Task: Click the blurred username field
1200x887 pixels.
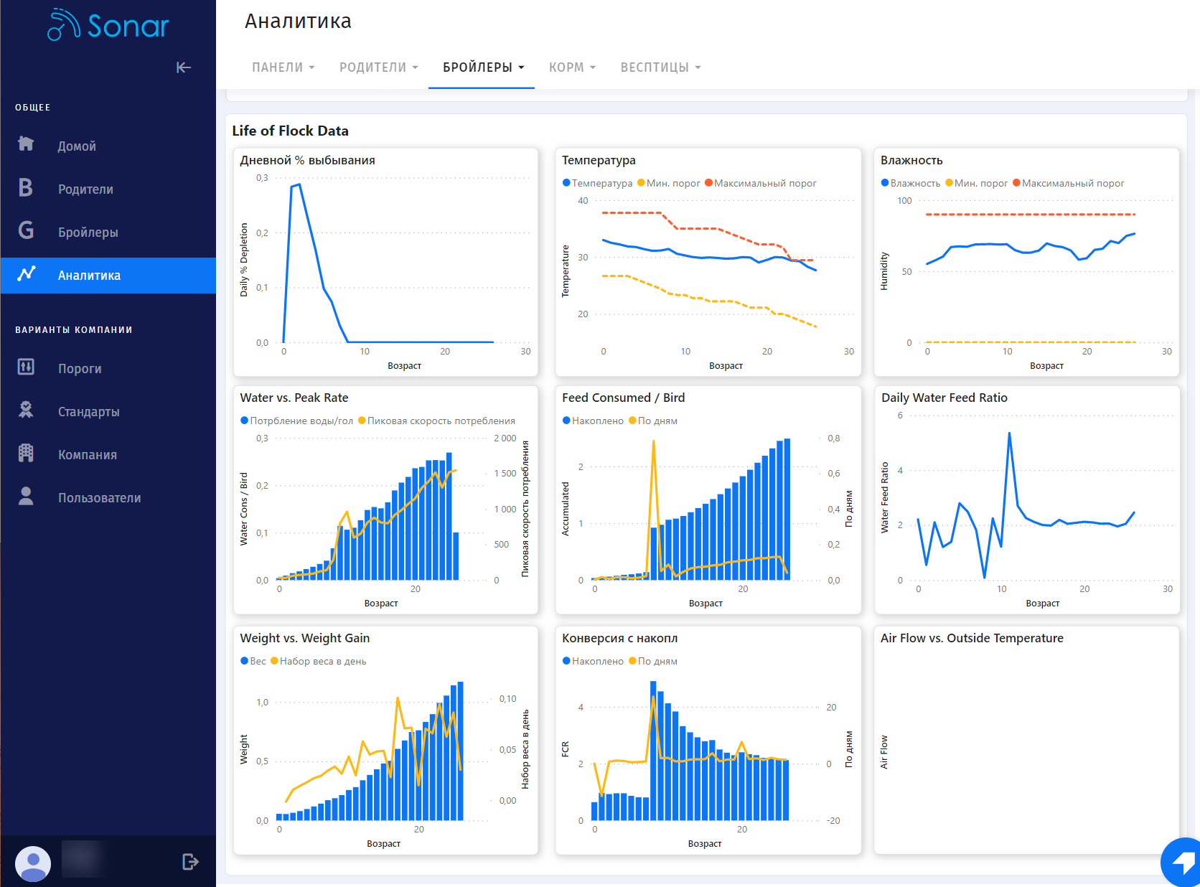Action: pos(84,859)
